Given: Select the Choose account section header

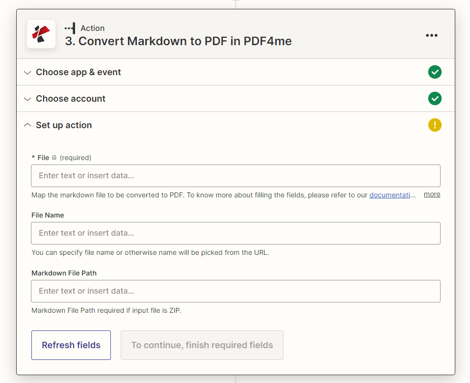Looking at the screenshot, I should coord(70,98).
